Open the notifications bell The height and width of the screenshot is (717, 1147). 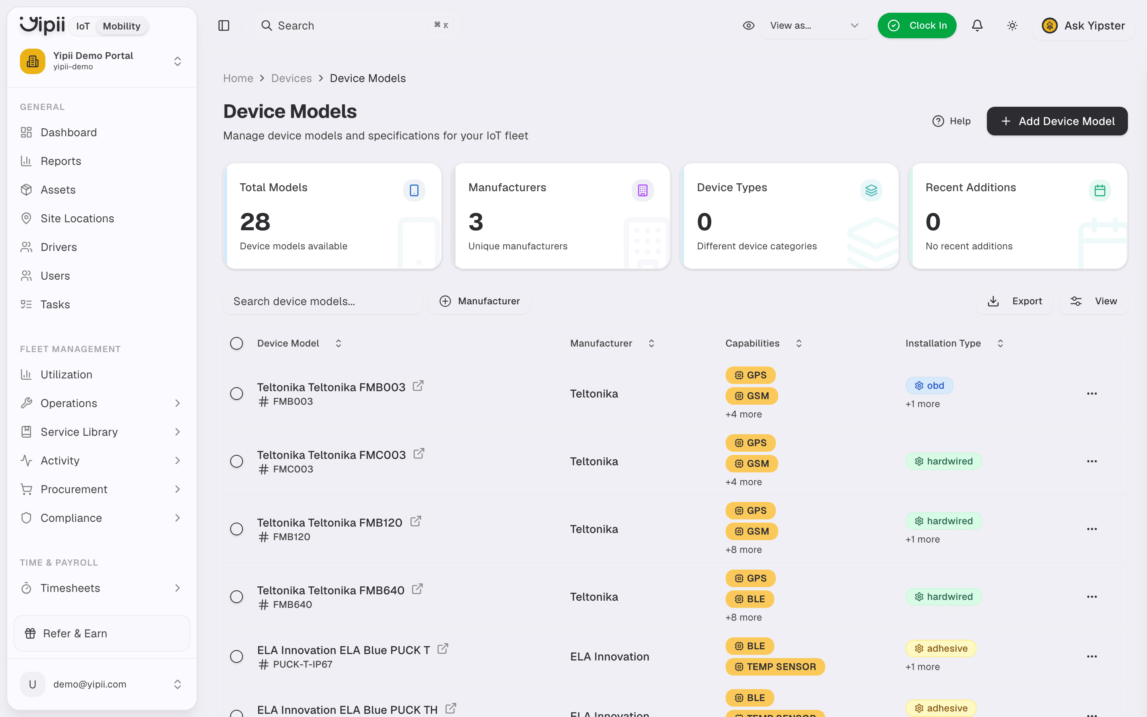click(x=977, y=25)
